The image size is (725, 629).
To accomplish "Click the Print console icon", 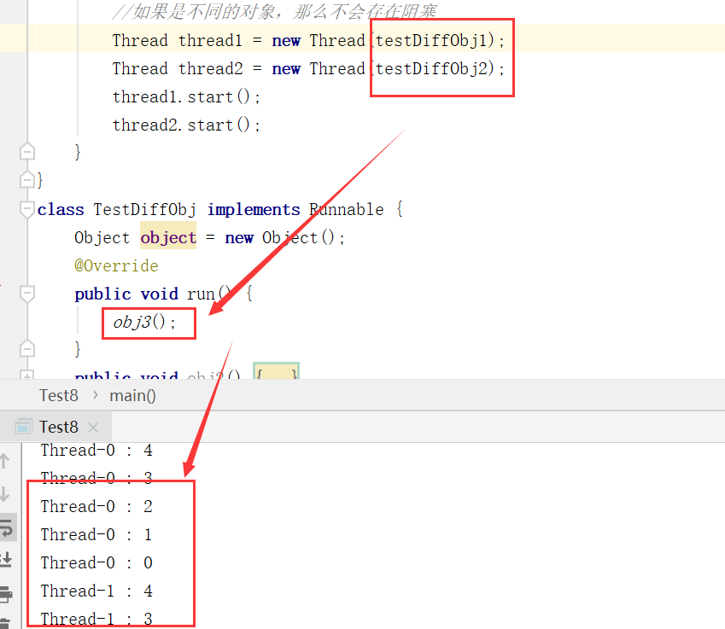I will 6,594.
